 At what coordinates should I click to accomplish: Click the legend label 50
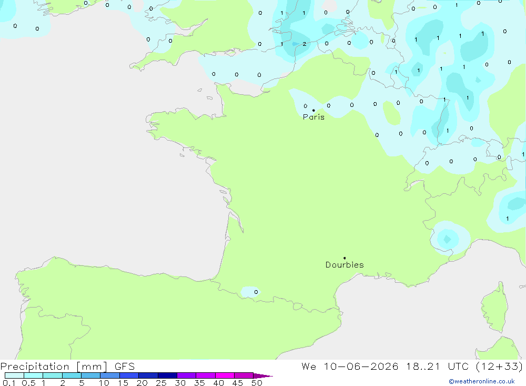(x=257, y=383)
